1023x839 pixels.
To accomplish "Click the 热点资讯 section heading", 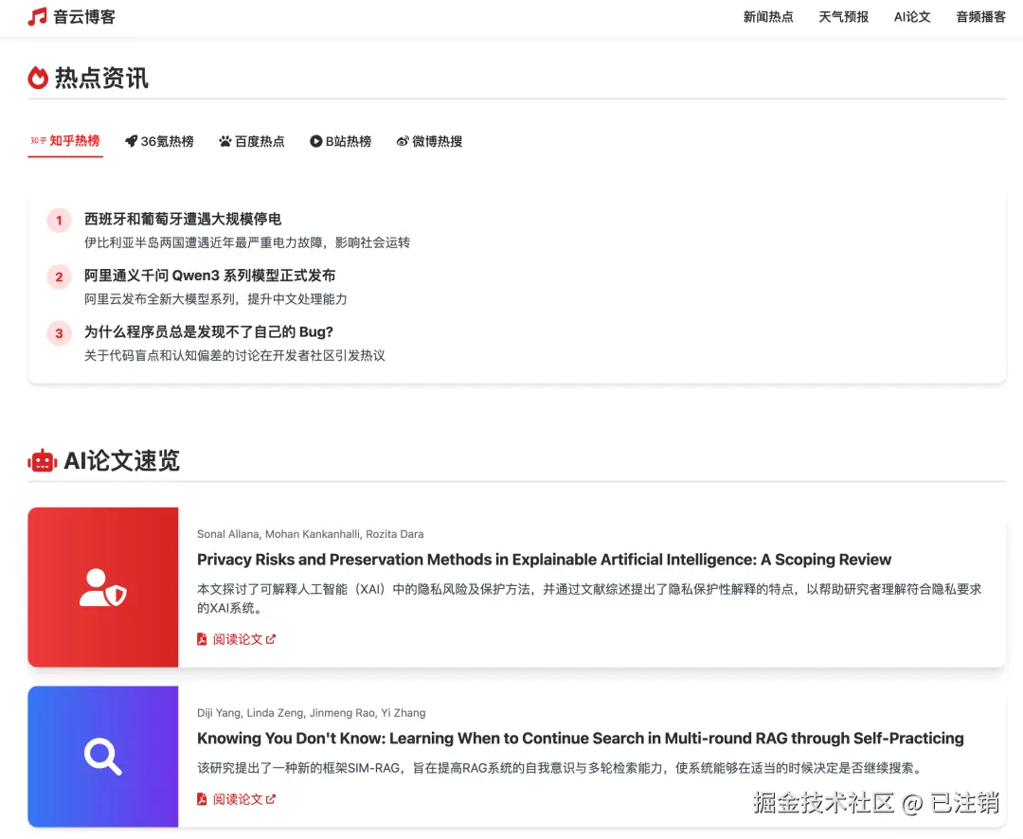I will 101,78.
